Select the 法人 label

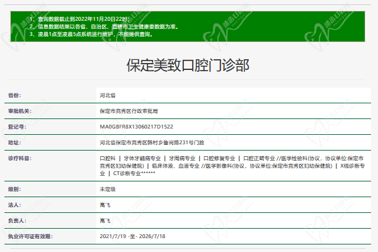[x=14, y=205]
